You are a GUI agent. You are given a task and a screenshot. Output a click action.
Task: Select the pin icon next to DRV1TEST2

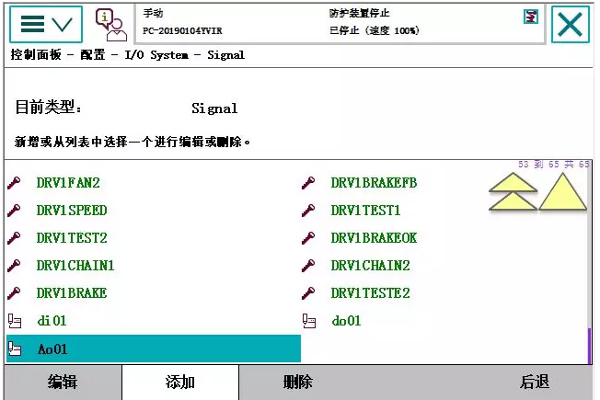point(14,238)
